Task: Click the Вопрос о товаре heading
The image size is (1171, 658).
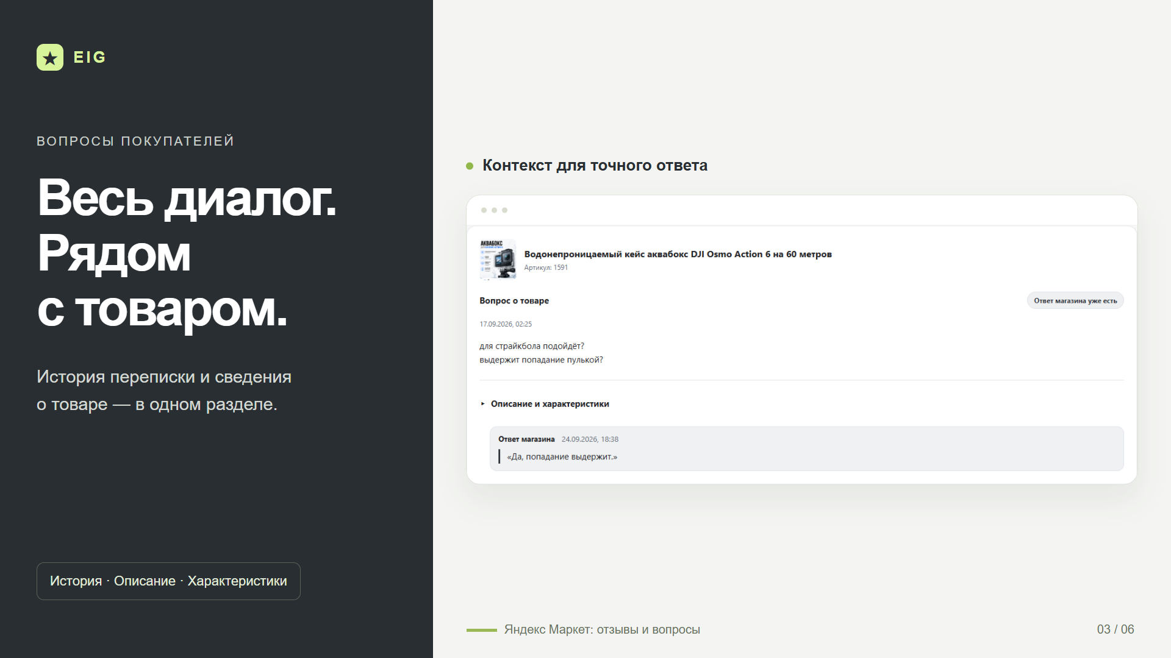Action: 514,301
